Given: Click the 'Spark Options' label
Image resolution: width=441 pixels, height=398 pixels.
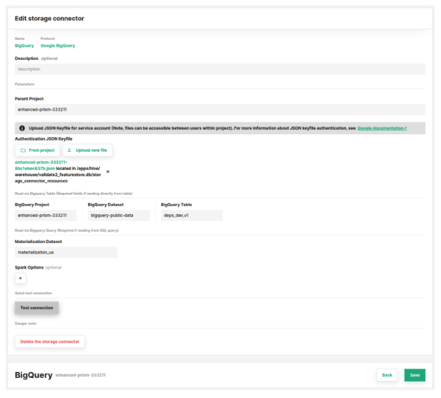Looking at the screenshot, I should click(30, 268).
